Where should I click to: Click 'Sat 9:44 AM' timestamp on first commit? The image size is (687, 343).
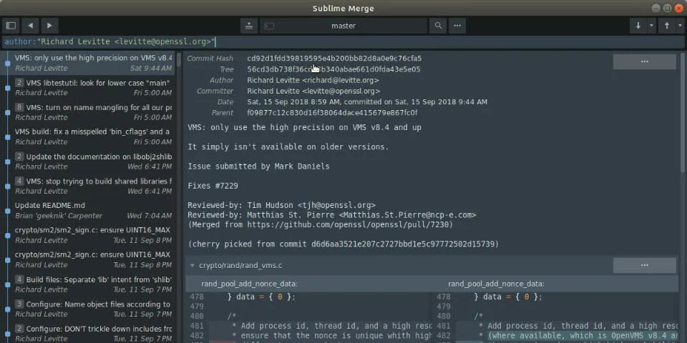click(151, 69)
